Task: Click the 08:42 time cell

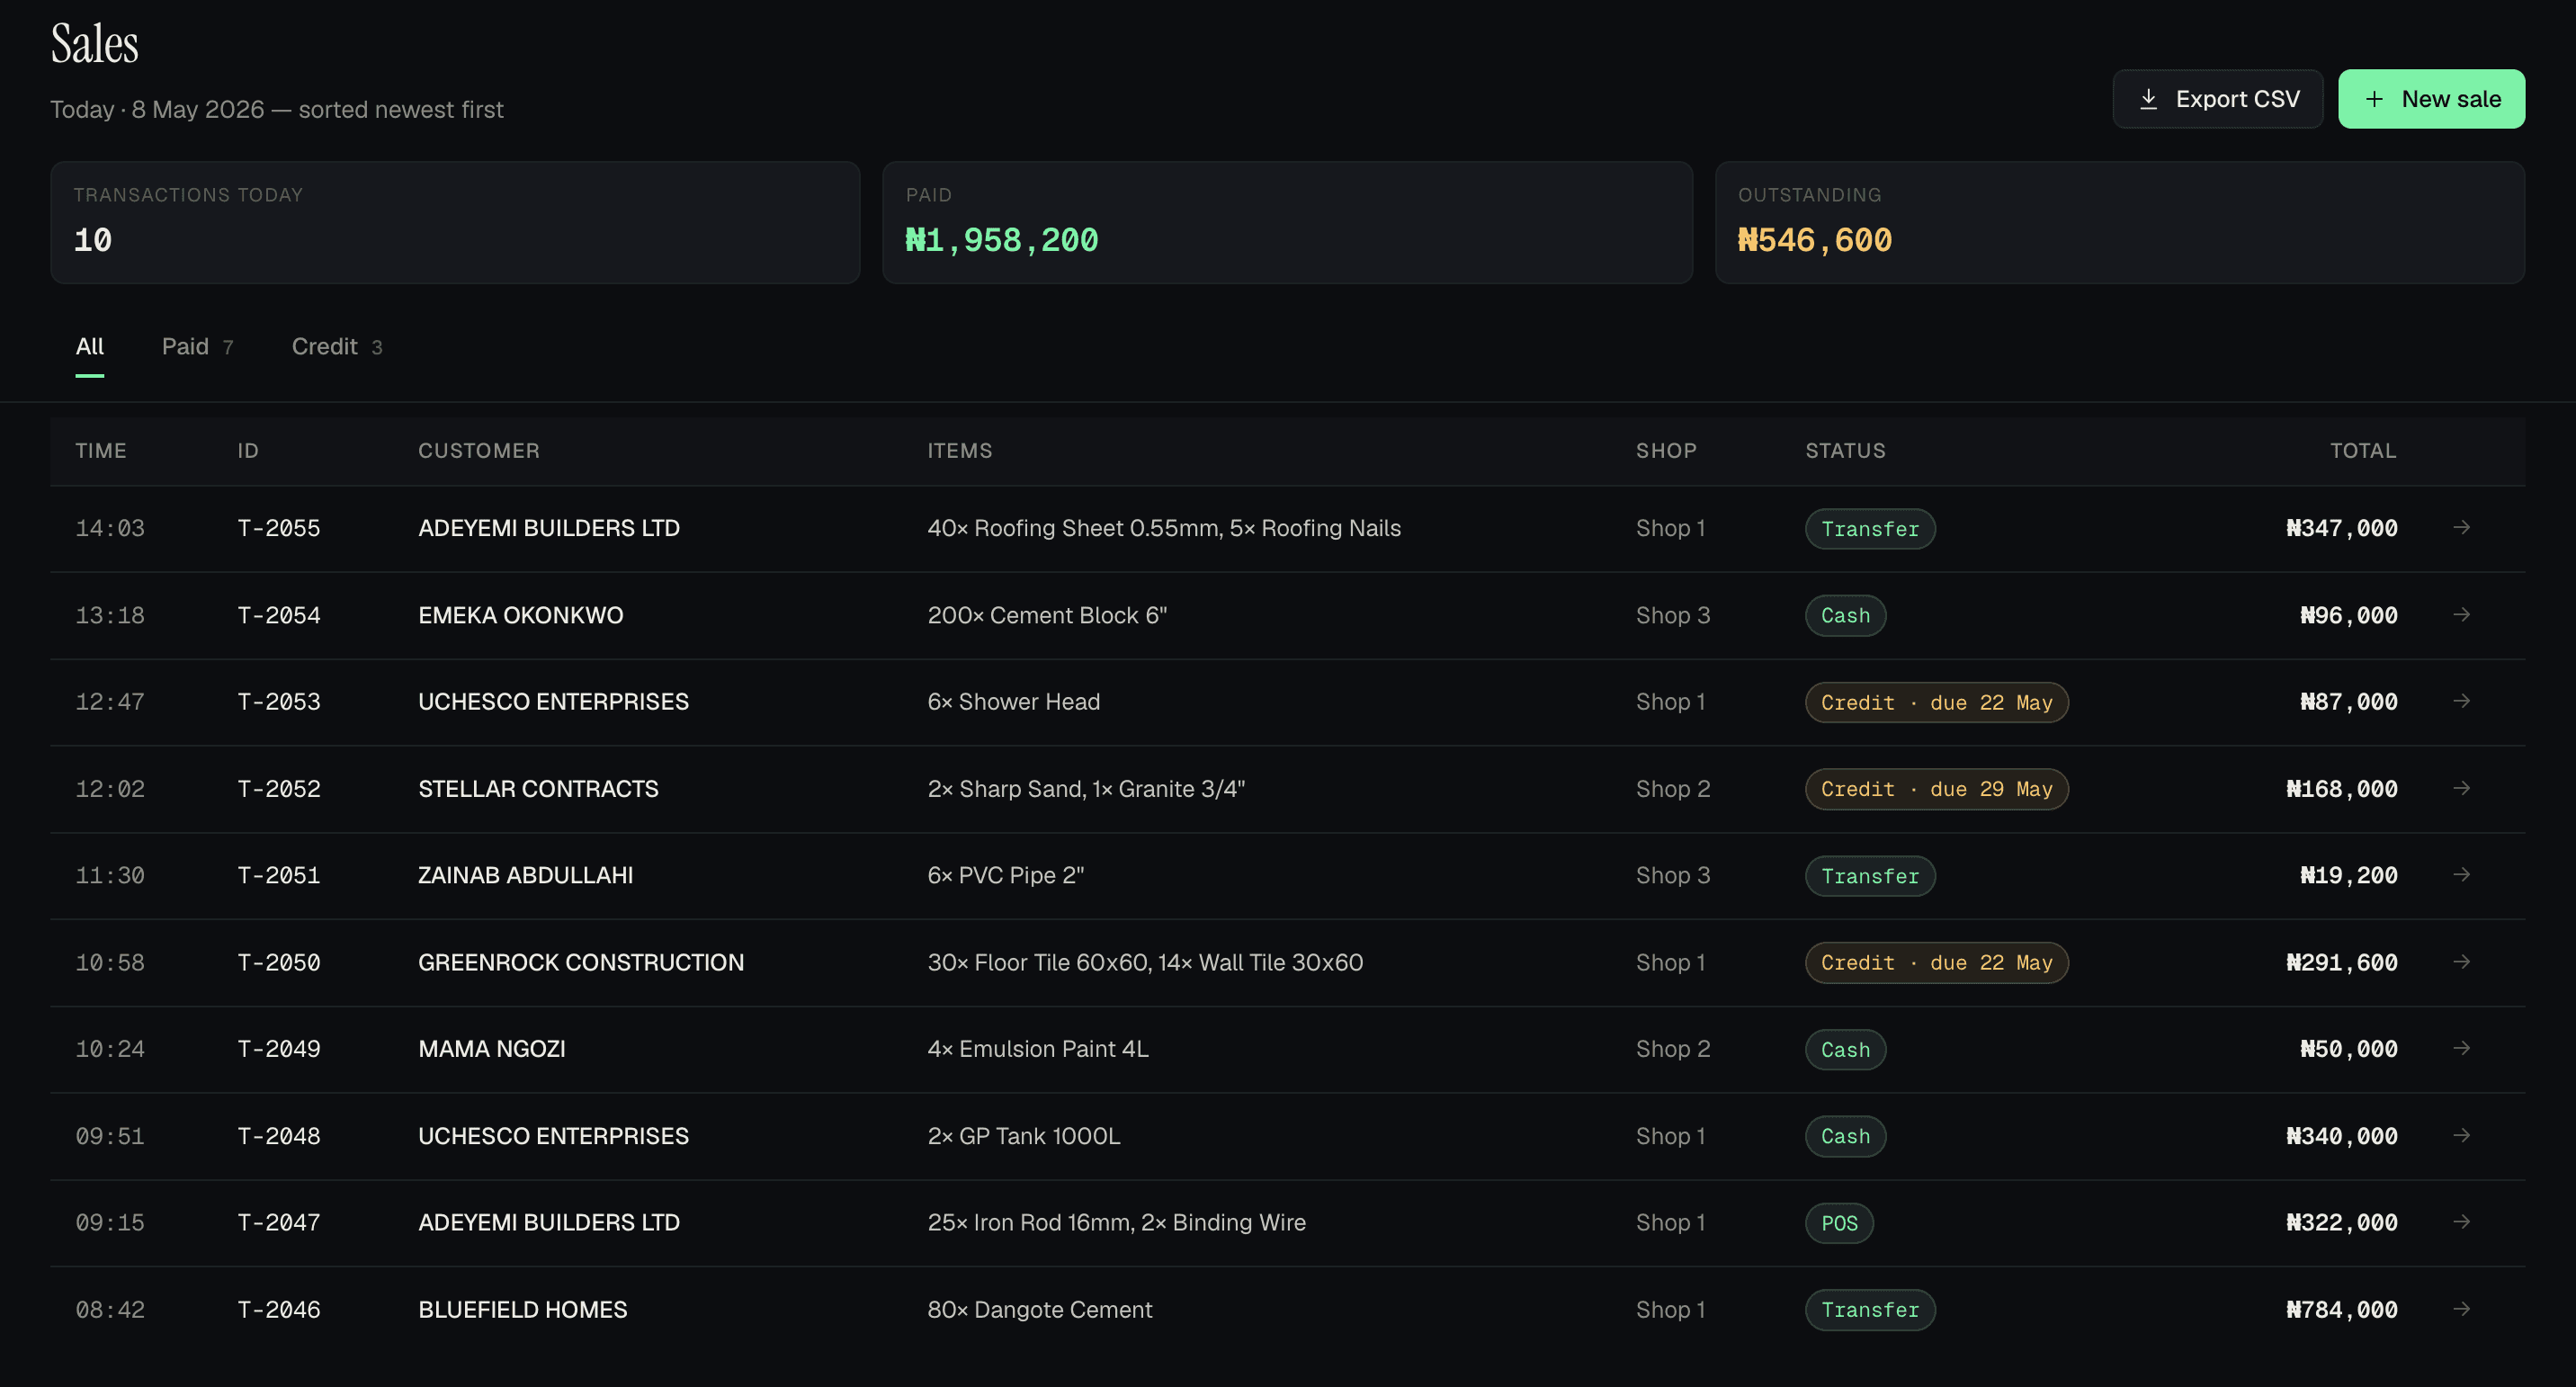Action: point(110,1310)
